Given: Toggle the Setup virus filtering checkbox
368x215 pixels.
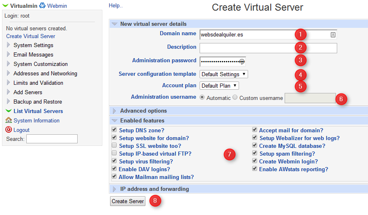Looking at the screenshot, I should click(114, 161).
